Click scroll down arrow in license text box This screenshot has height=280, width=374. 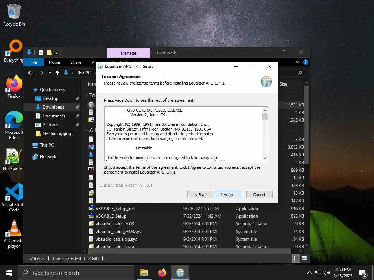[x=265, y=157]
